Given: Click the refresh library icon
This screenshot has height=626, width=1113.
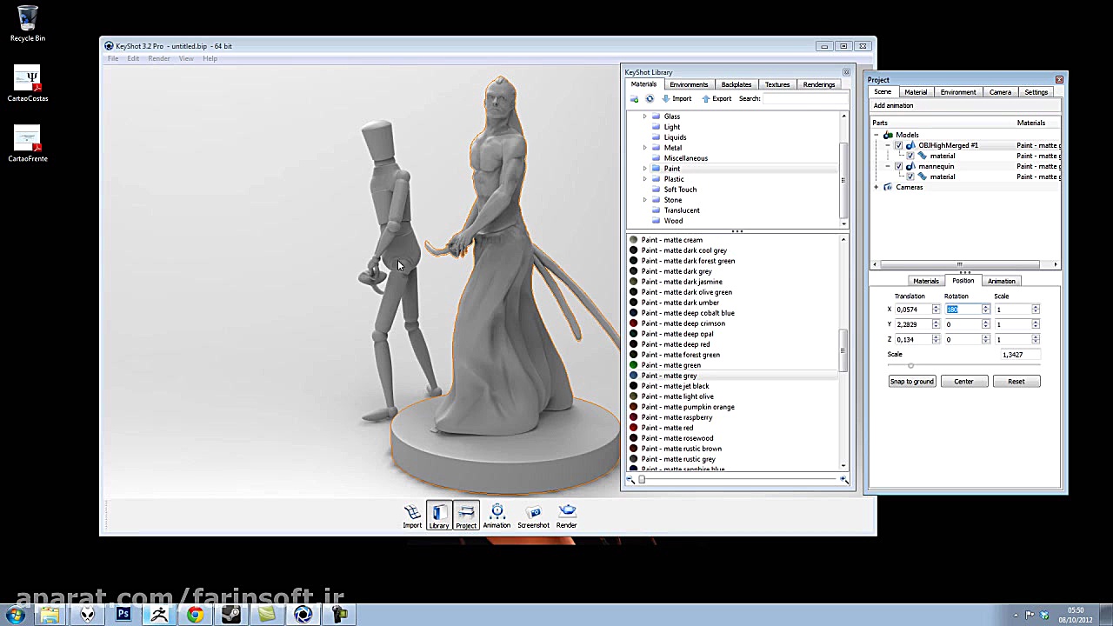Looking at the screenshot, I should point(650,99).
